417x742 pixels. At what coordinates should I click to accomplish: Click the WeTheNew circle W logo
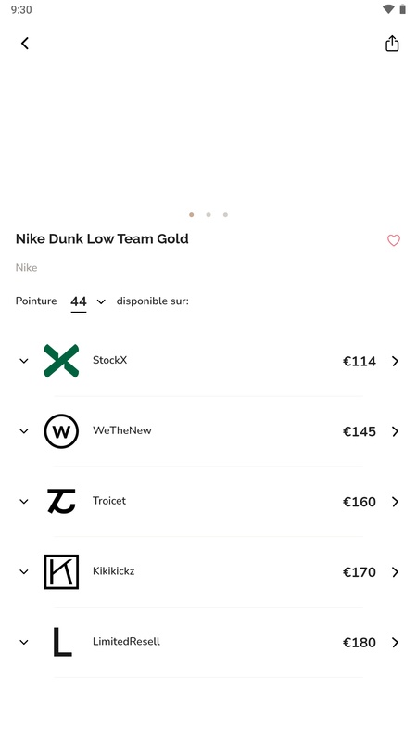[61, 431]
